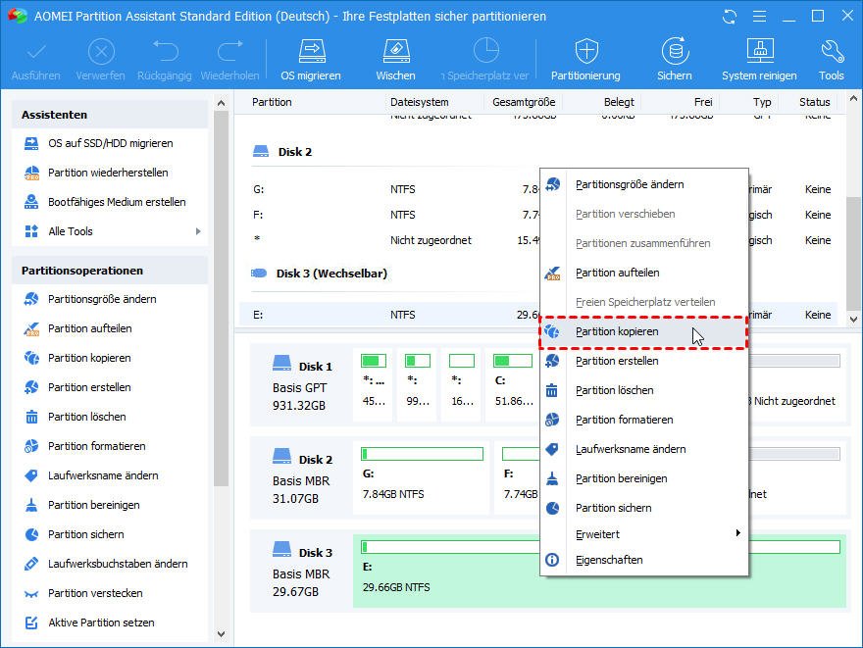Choose Partition bereinigen in the context menu
This screenshot has width=863, height=648.
pyautogui.click(x=644, y=479)
